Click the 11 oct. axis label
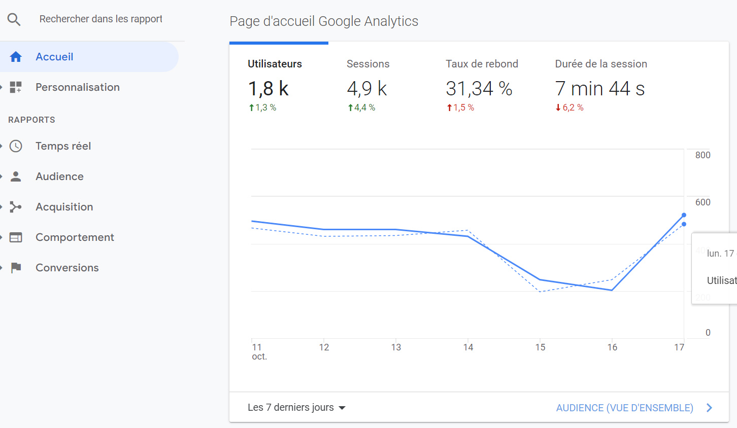Image resolution: width=737 pixels, height=428 pixels. [x=259, y=351]
